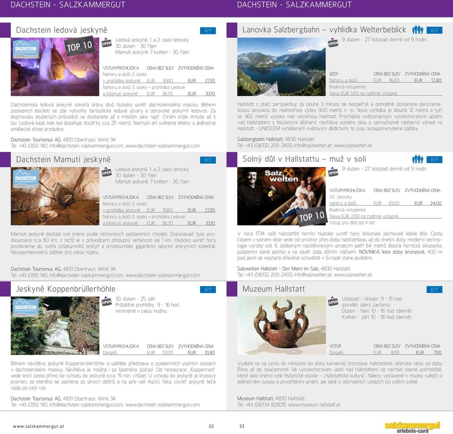Viewport: 453px width, 434px height.
Task: Open the Dachstein ice cave photo
Action: tap(55, 67)
